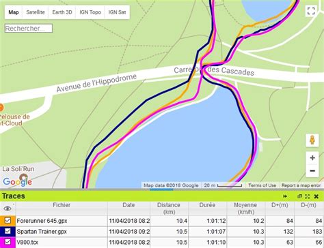The image size is (324, 248).
Task: Detach the Traces panel into a window
Action: pyautogui.click(x=299, y=196)
